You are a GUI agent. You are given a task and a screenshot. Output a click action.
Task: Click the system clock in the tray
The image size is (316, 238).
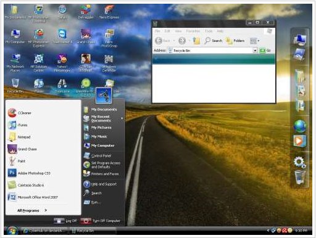pyautogui.click(x=301, y=231)
